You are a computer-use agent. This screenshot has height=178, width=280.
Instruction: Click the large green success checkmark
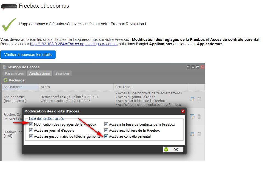9,24
